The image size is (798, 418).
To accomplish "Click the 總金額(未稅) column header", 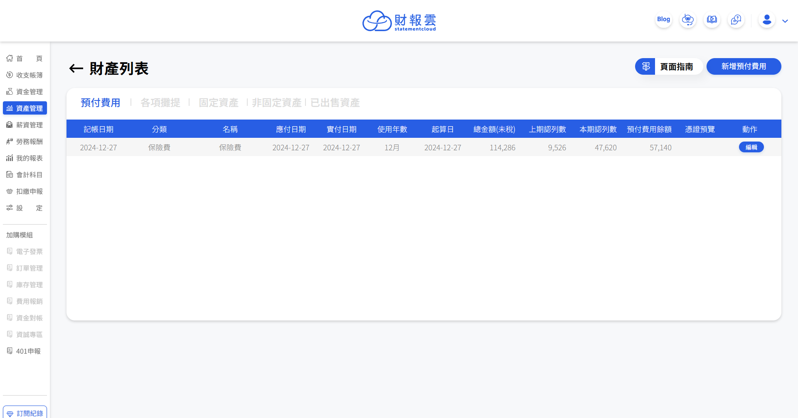I will pyautogui.click(x=494, y=130).
